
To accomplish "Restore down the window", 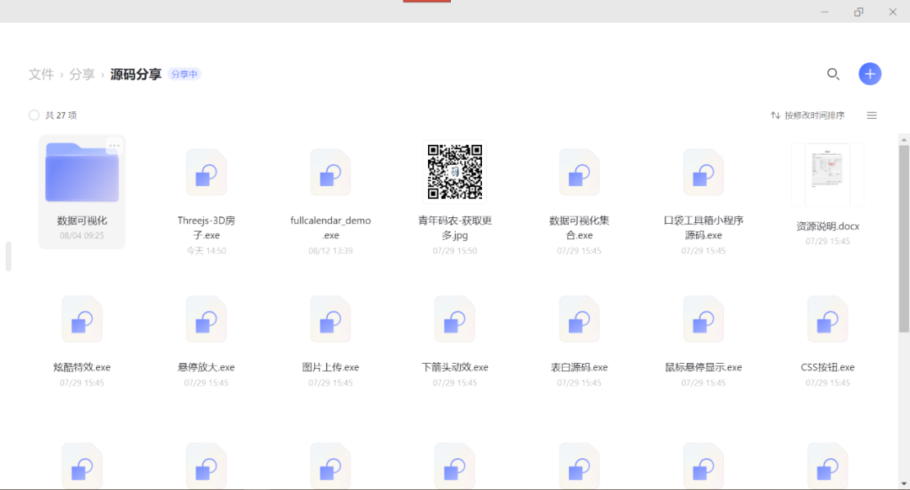I will tap(859, 12).
